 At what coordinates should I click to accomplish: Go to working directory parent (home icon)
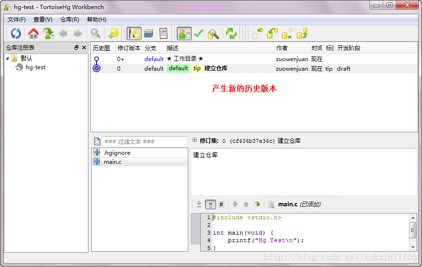pos(33,33)
